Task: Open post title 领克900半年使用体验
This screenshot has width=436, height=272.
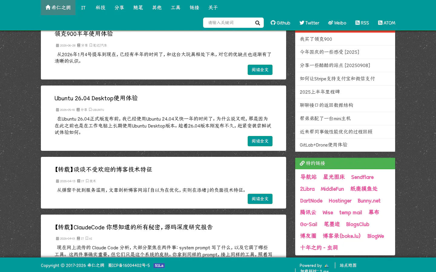Action: coord(84,34)
